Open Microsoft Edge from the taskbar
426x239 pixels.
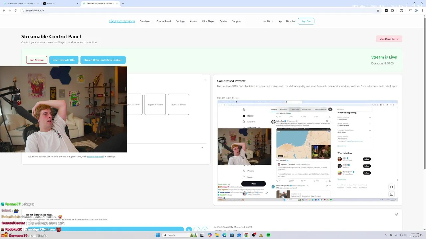pyautogui.click(x=224, y=235)
